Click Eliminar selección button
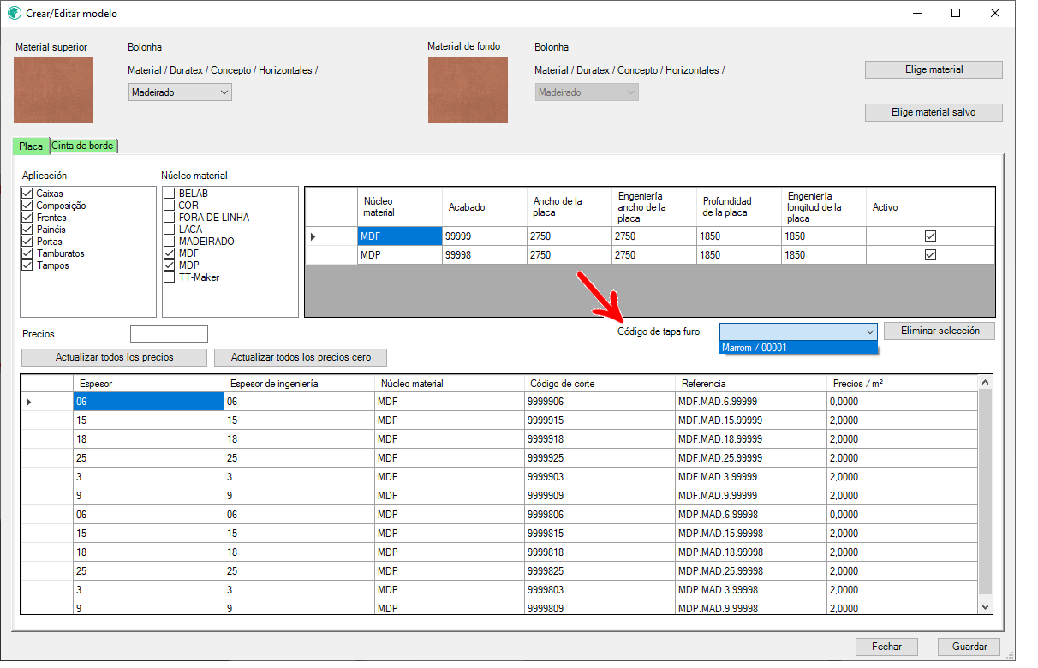 [x=940, y=331]
